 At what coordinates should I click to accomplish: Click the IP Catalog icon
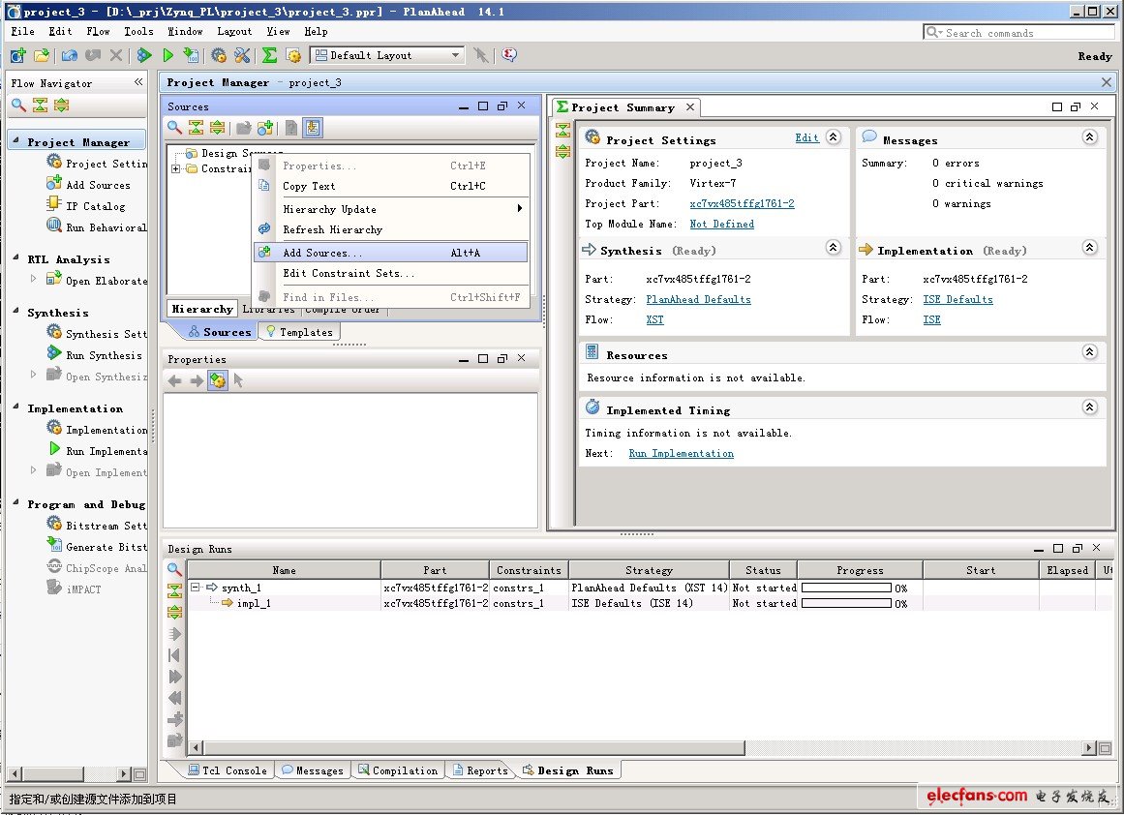[54, 205]
